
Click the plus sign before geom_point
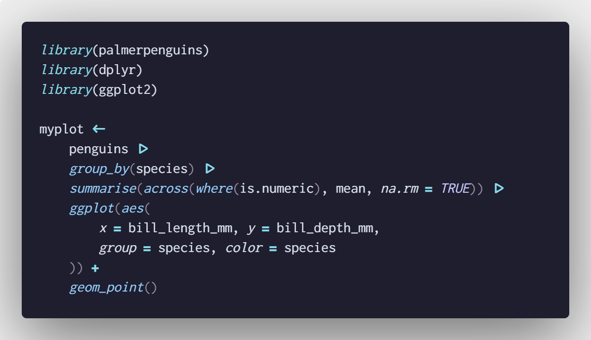point(95,268)
